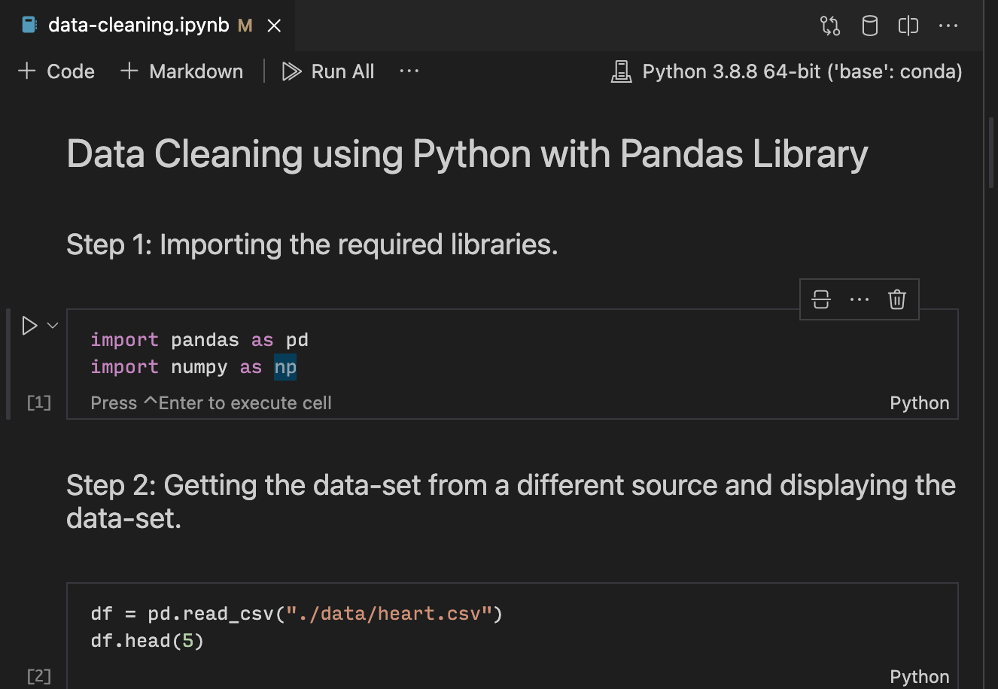The image size is (998, 689).
Task: Open the notebook in split editor
Action: pos(908,25)
